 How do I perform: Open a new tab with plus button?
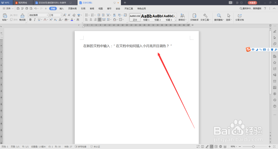coord(125,3)
